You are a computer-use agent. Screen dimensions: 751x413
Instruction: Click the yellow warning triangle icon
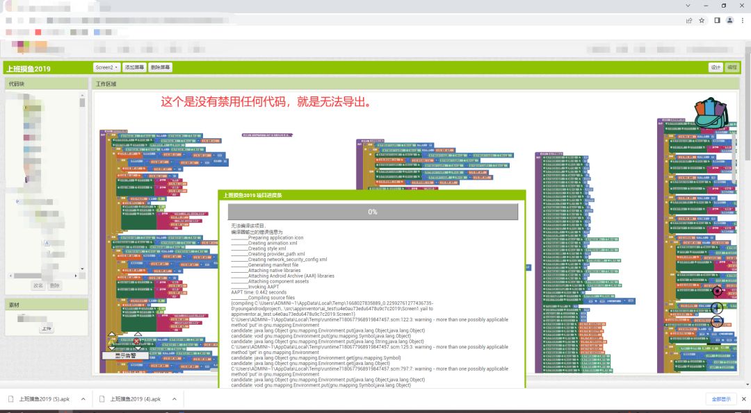111,342
